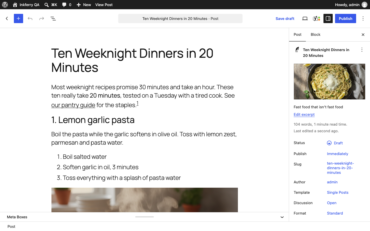Image resolution: width=370 pixels, height=231 pixels.
Task: Click Save draft
Action: pos(285,18)
